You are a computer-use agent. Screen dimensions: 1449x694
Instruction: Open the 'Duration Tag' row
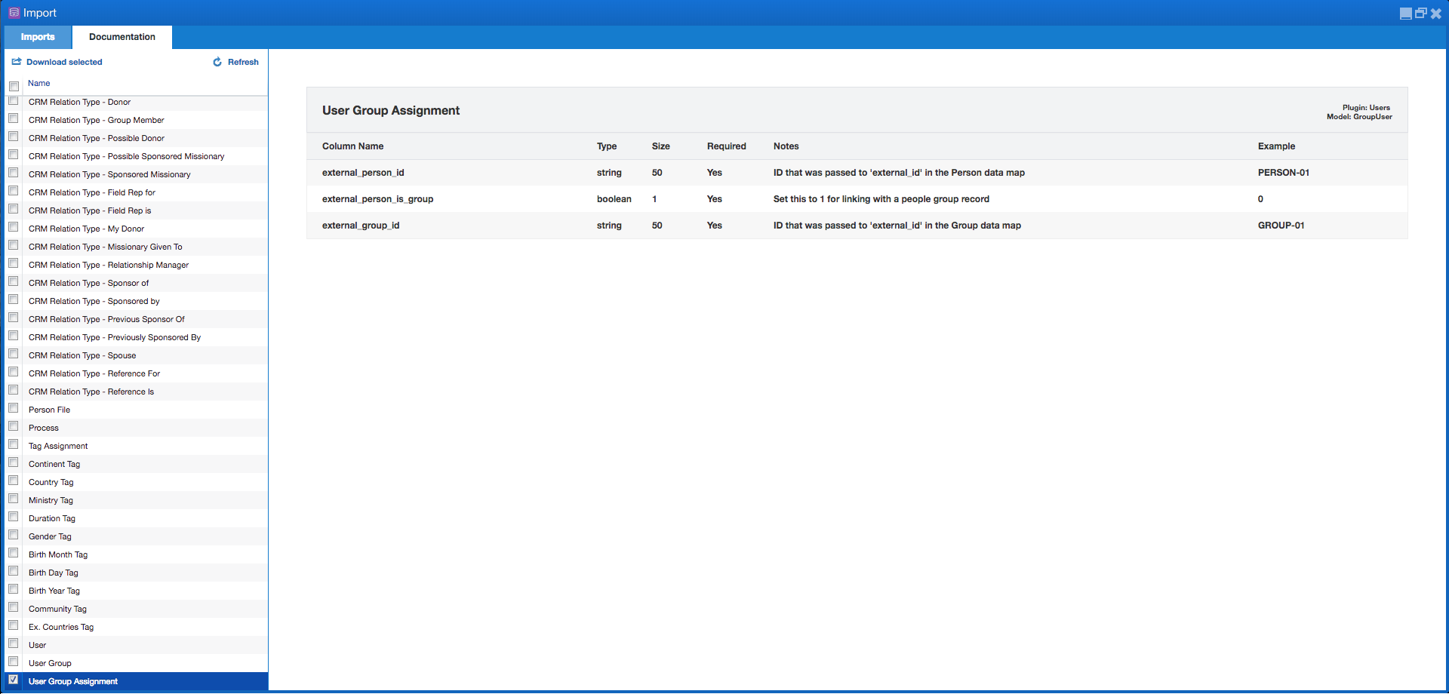136,518
